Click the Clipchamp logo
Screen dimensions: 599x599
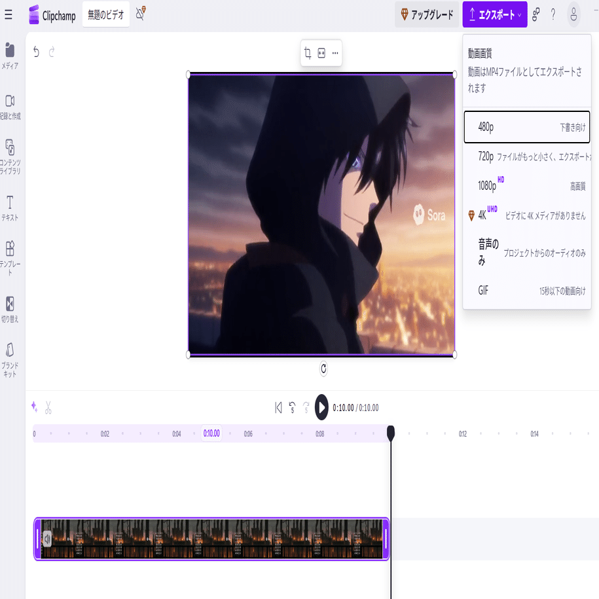click(52, 14)
